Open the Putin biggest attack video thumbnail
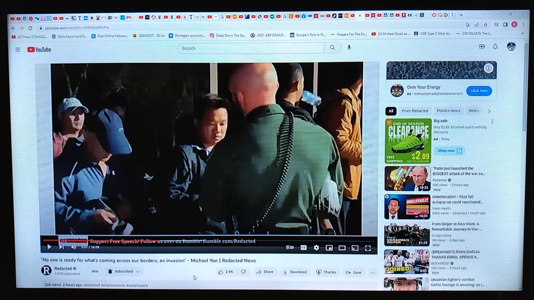The image size is (534, 300). click(407, 179)
